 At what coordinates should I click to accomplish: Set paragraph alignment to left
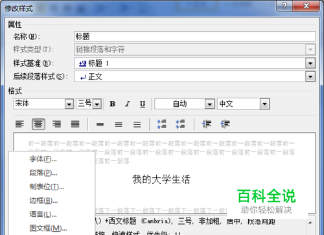click(x=20, y=124)
